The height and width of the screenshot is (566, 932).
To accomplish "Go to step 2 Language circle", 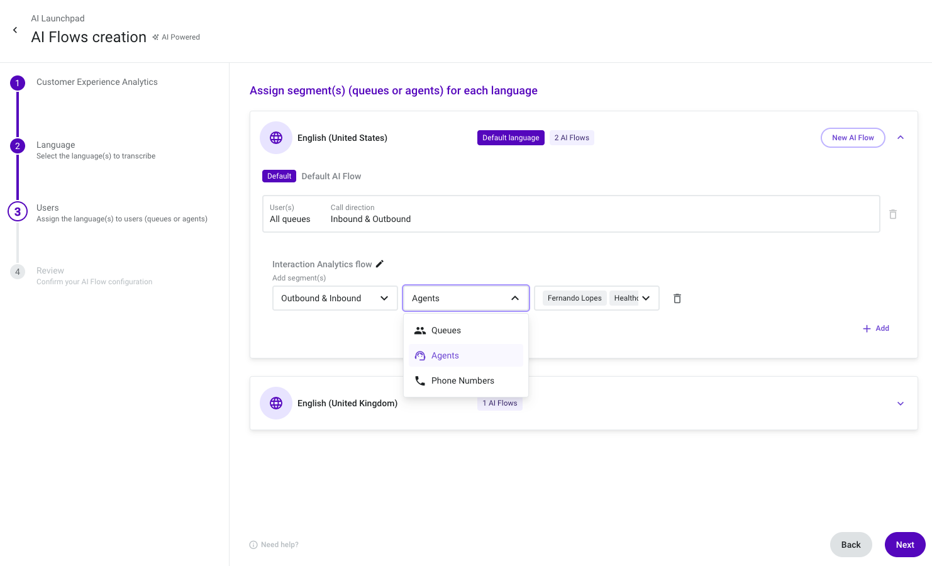I will pyautogui.click(x=18, y=146).
